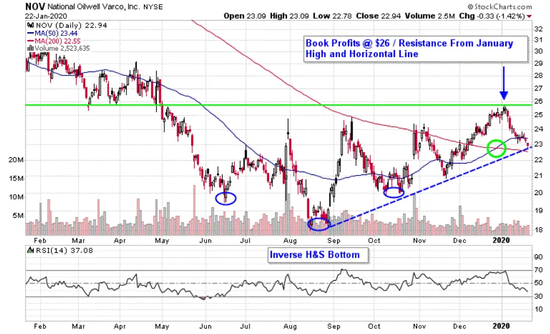Click the small icon beside RSI(14)
Image resolution: width=550 pixels, height=334 pixels.
point(30,250)
